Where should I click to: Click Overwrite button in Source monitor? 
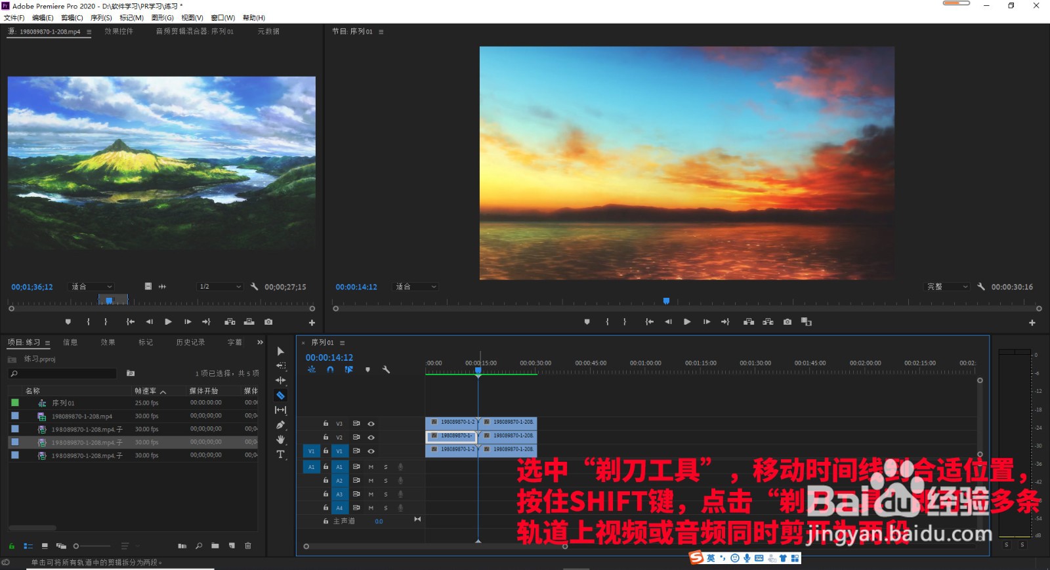pos(249,322)
